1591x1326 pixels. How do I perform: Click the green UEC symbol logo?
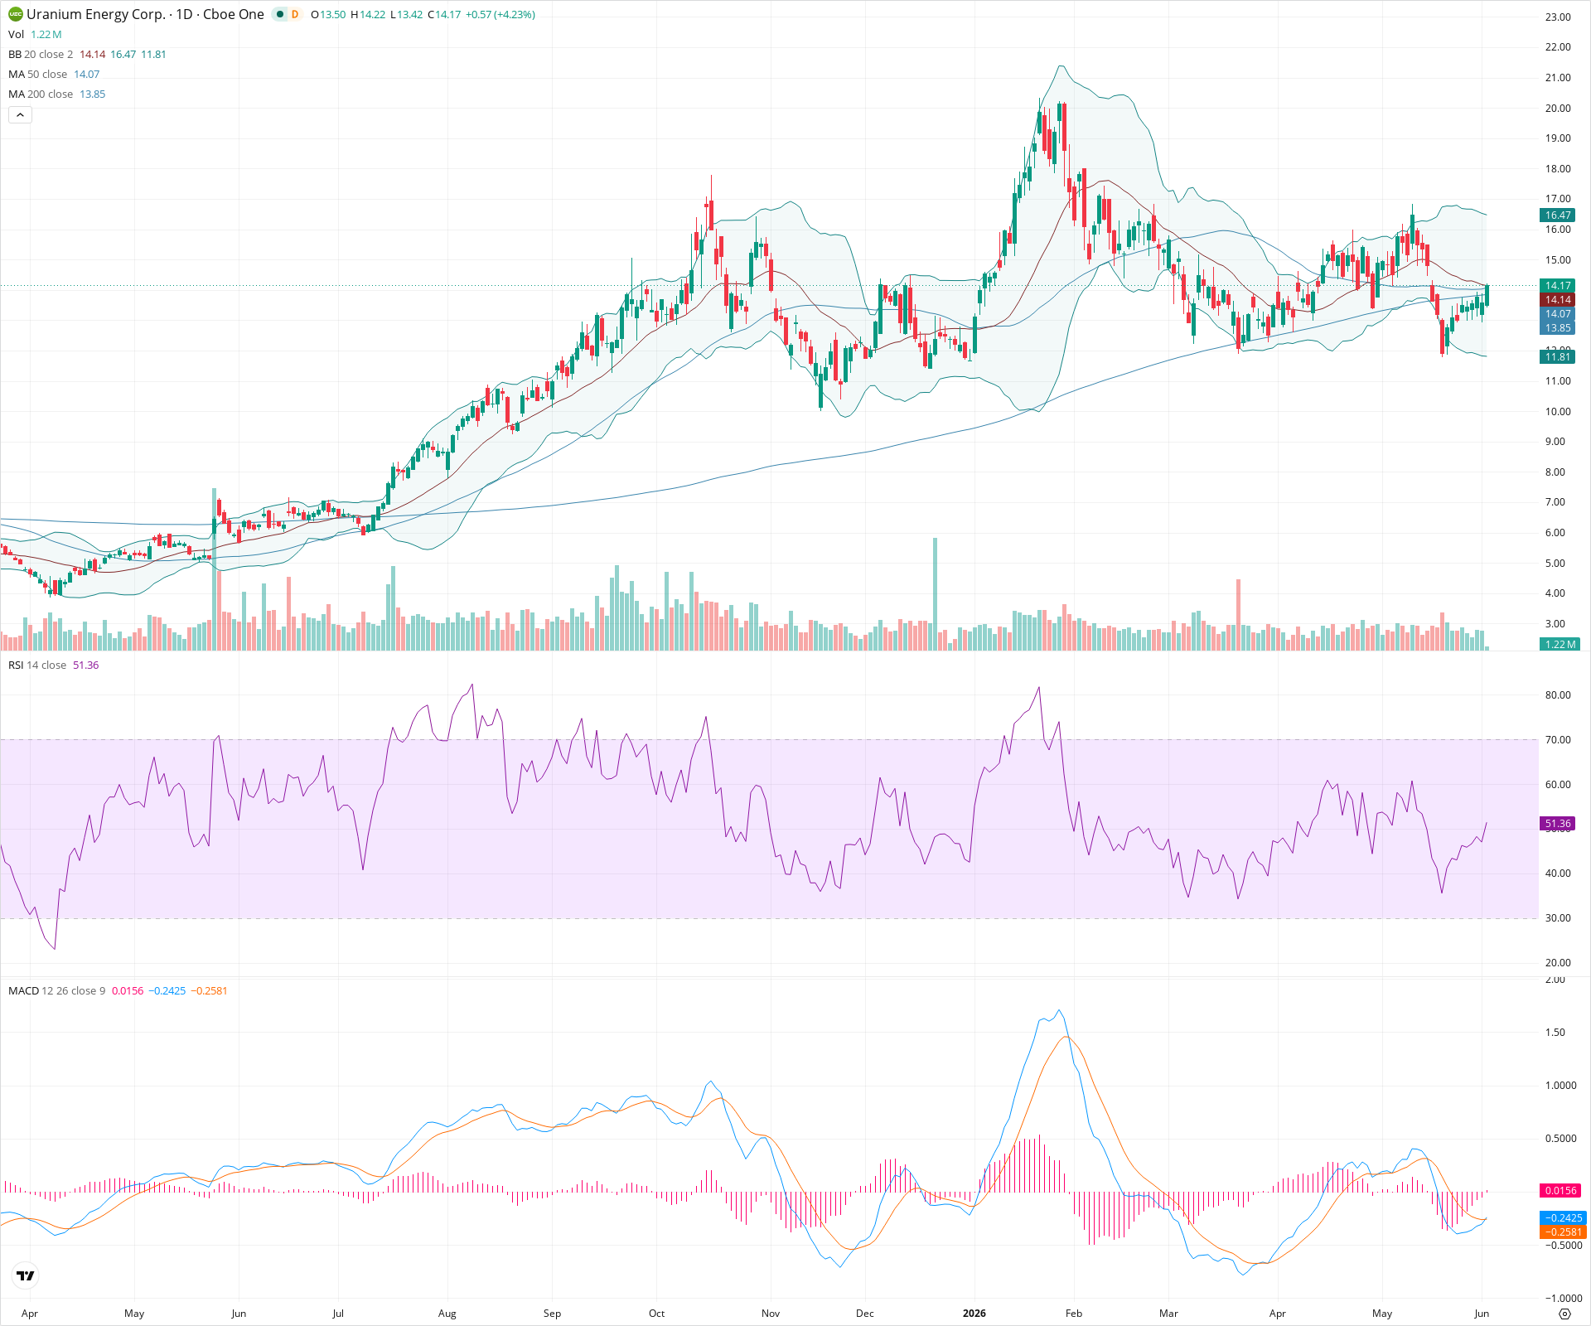coord(16,14)
